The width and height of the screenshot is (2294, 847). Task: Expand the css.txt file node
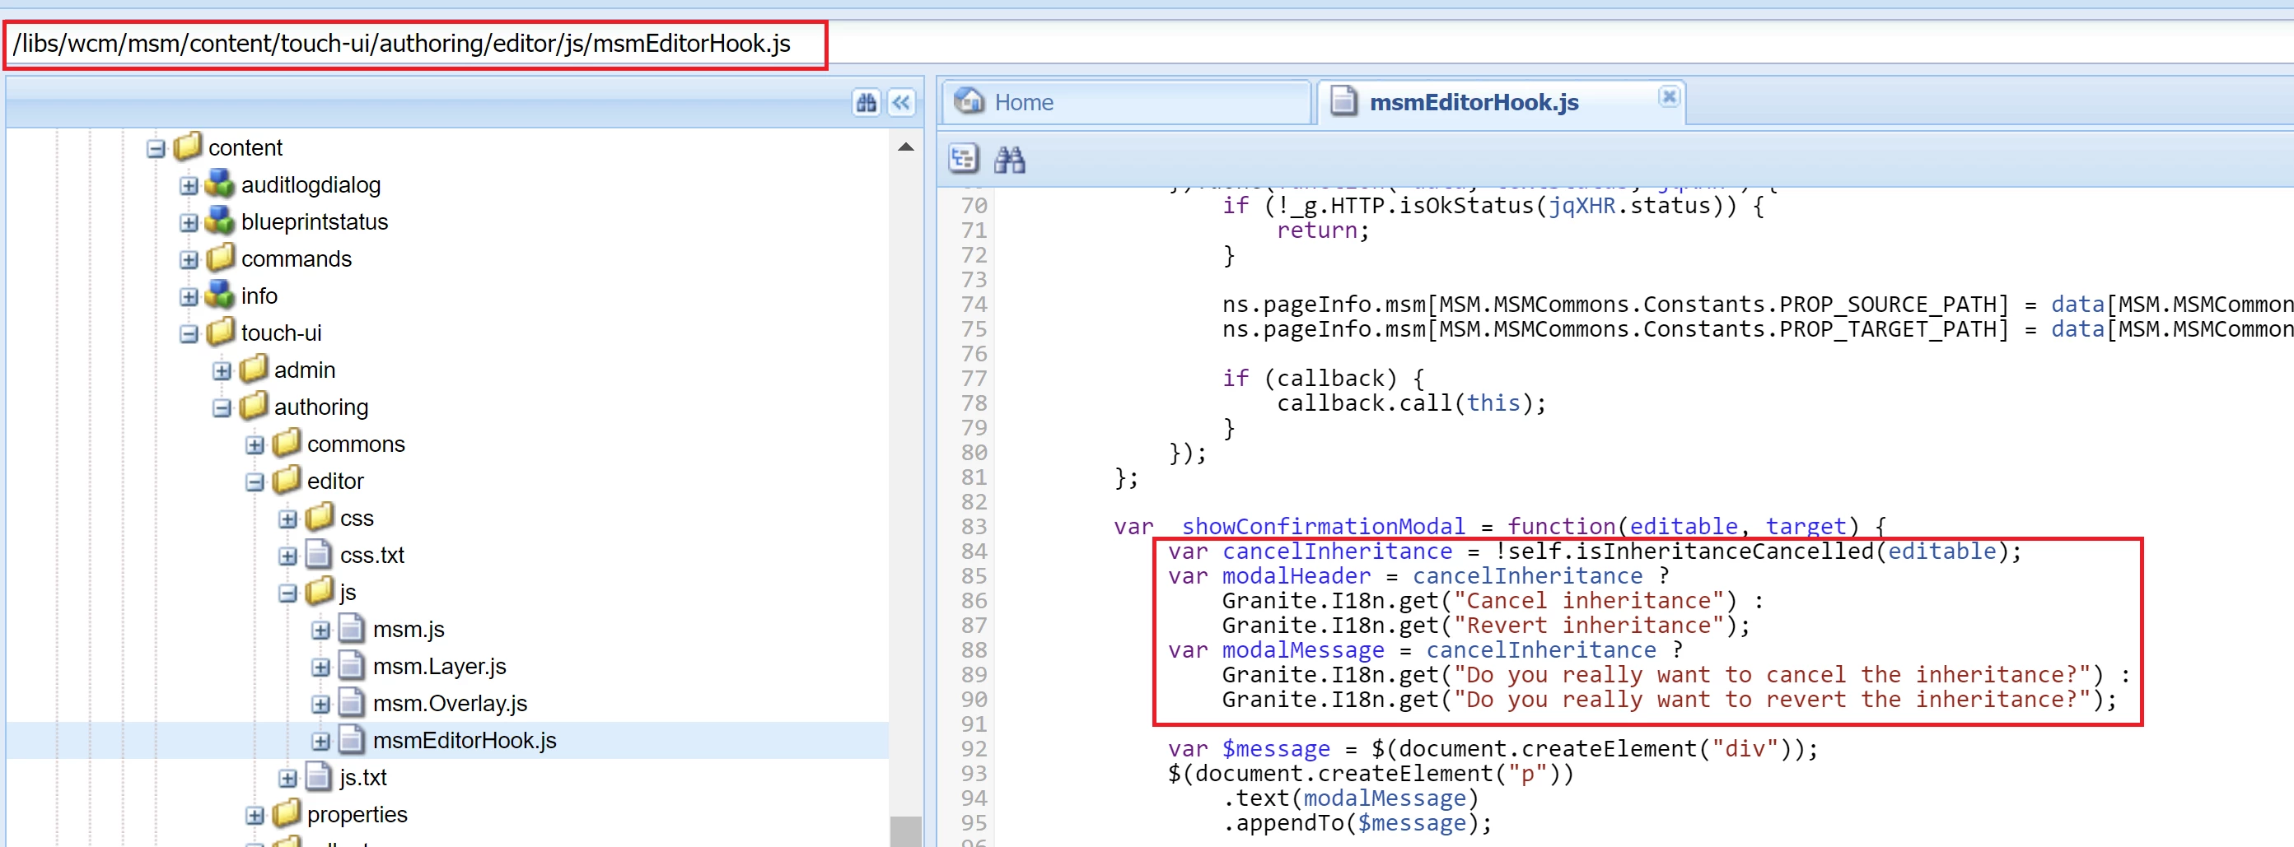[x=287, y=556]
